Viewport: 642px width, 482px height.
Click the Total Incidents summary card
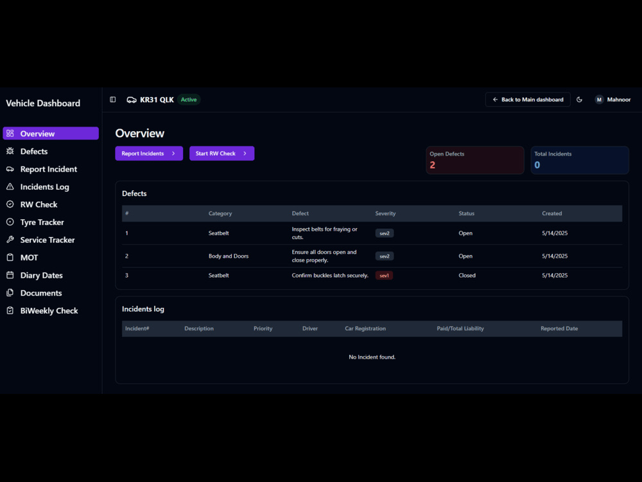(x=580, y=160)
